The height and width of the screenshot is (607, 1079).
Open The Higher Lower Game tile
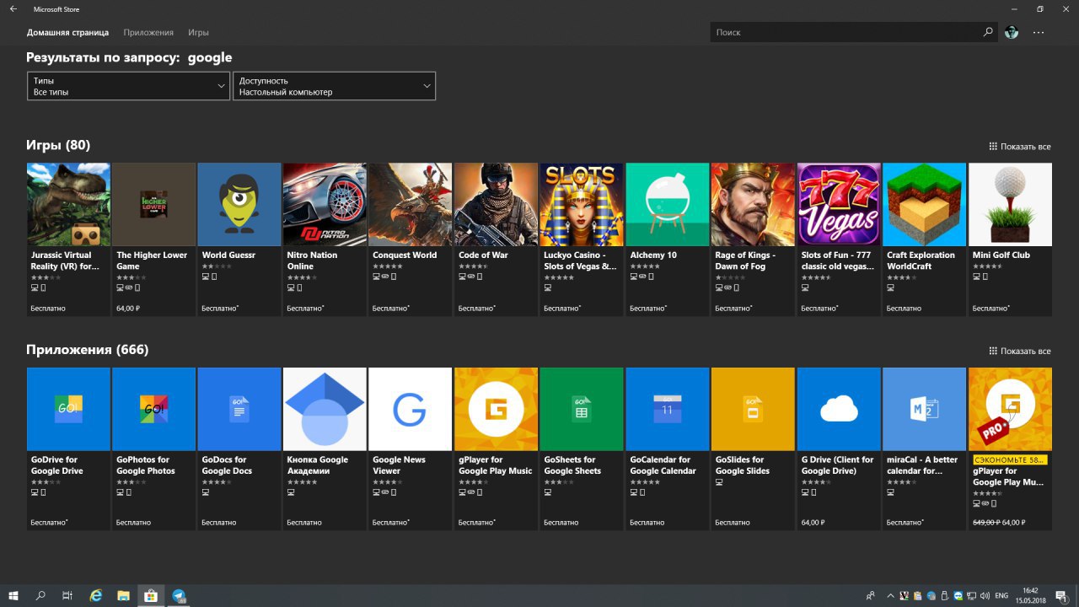(154, 239)
